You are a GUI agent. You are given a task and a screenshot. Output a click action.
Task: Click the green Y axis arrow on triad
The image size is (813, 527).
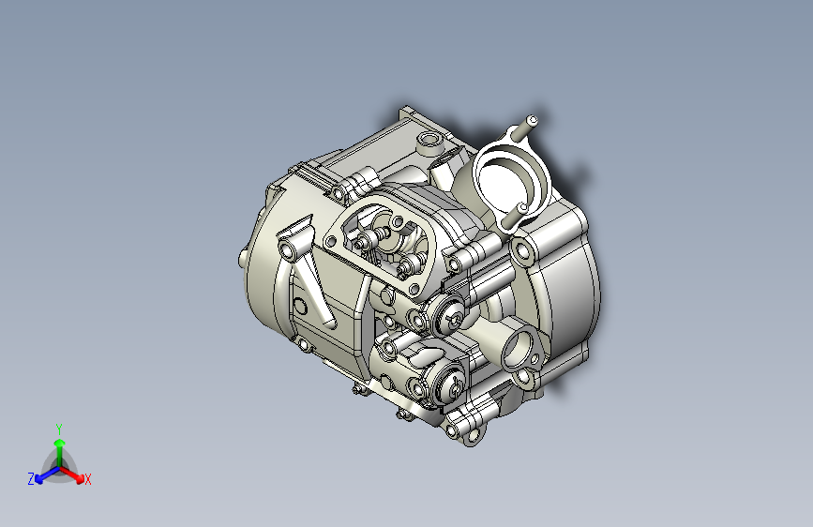tap(60, 452)
